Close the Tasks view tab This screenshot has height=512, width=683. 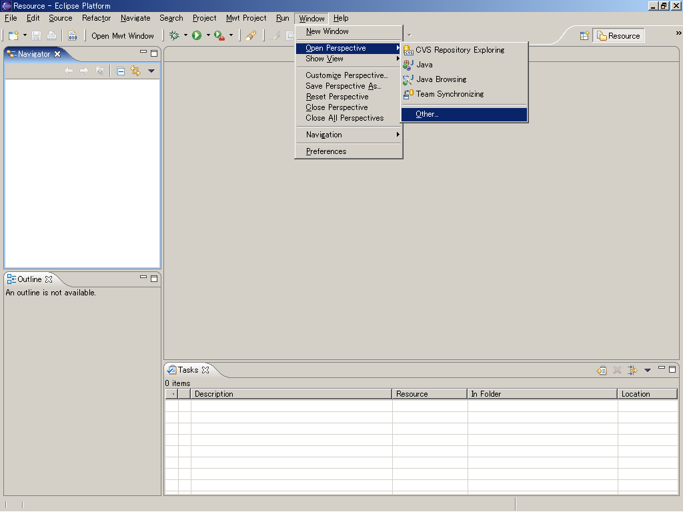(205, 369)
